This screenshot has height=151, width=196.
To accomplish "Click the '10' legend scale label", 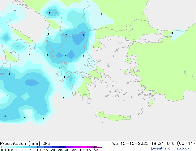I will coord(39,150).
